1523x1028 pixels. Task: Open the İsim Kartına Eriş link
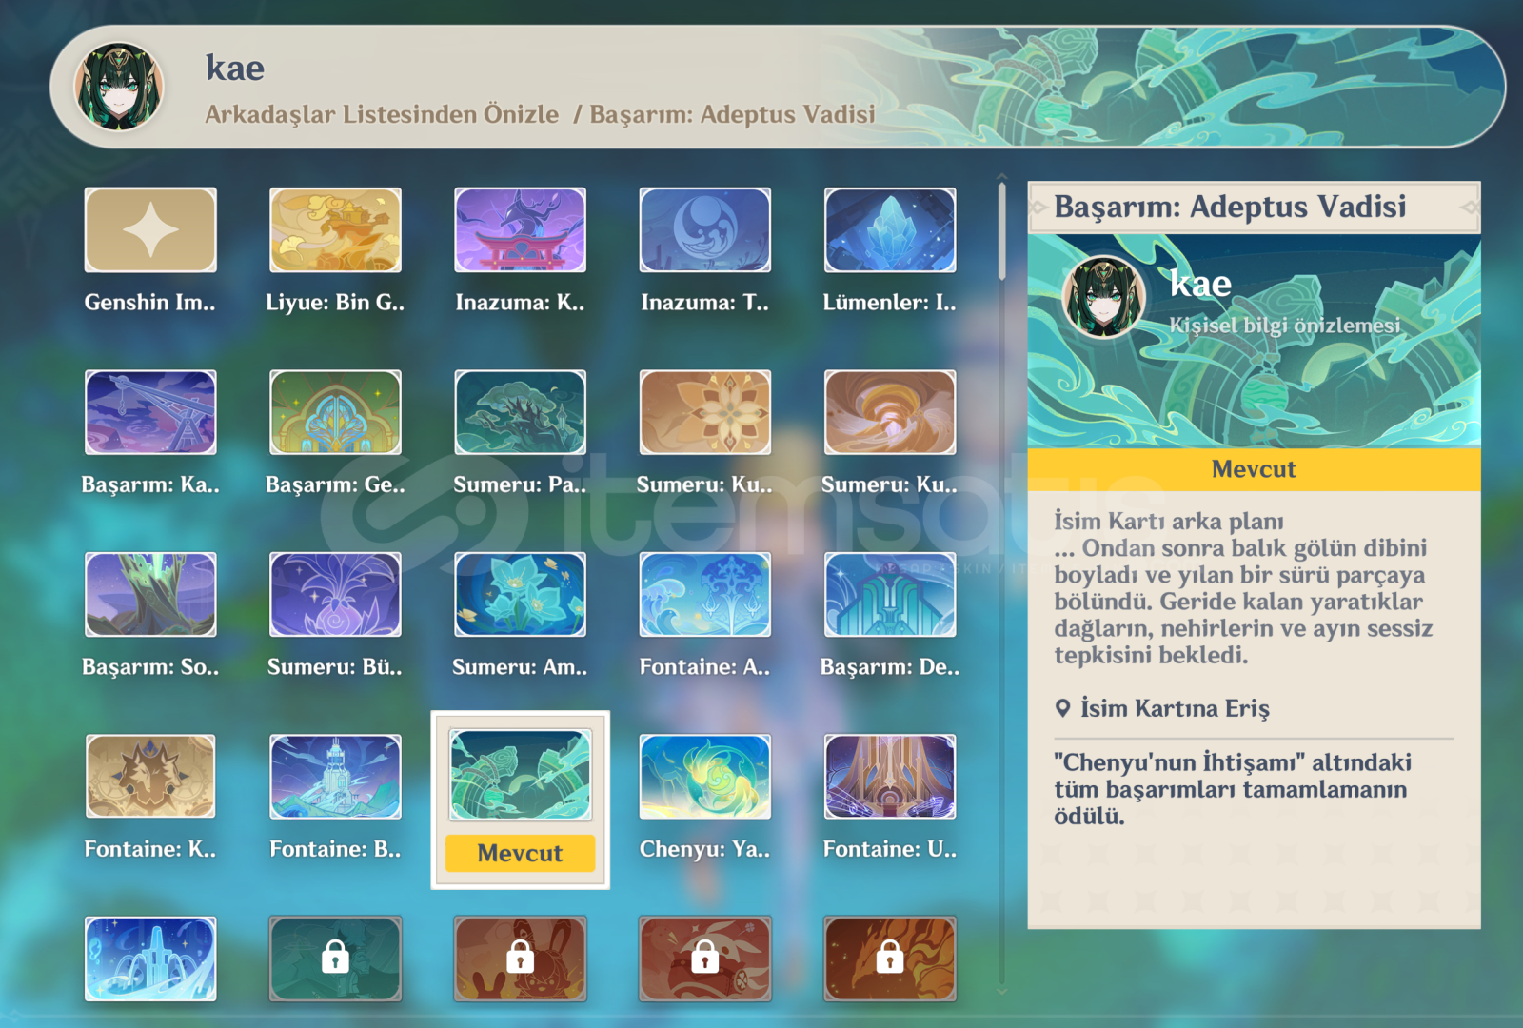coord(1175,708)
